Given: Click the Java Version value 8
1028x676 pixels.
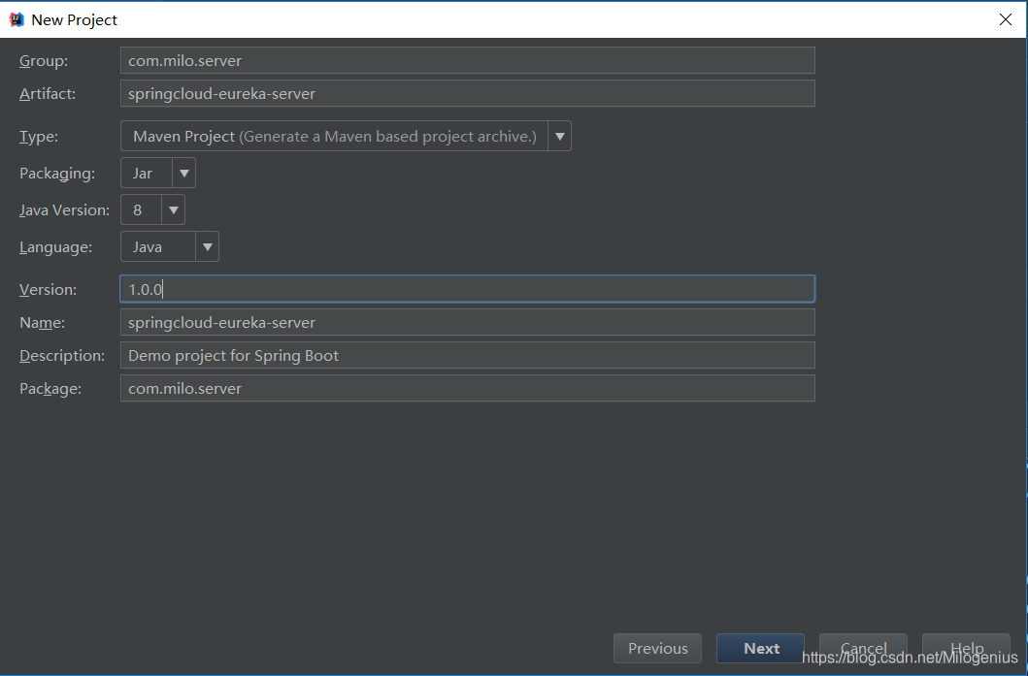Looking at the screenshot, I should [x=138, y=209].
